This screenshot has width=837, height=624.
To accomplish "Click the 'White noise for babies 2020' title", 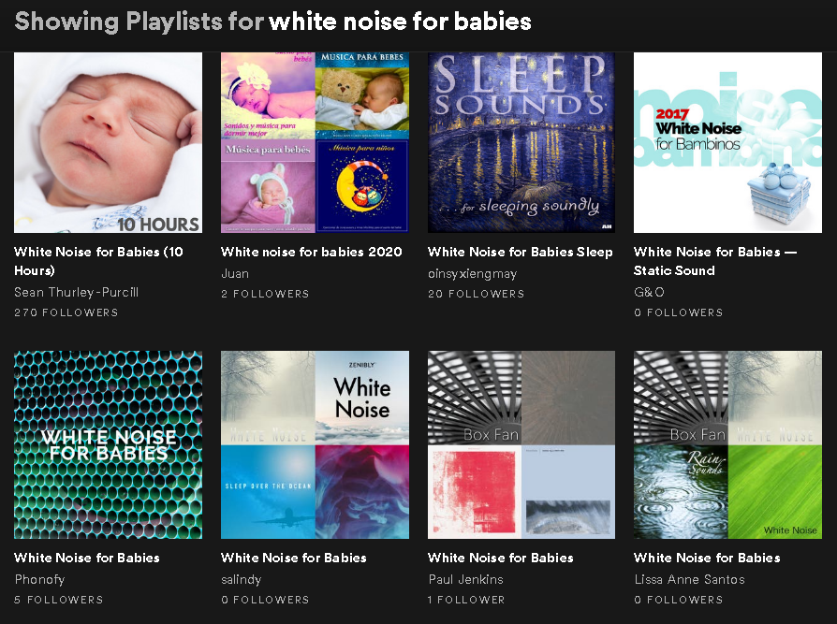I will tap(311, 252).
